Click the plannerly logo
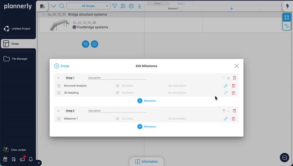 click(x=18, y=6)
